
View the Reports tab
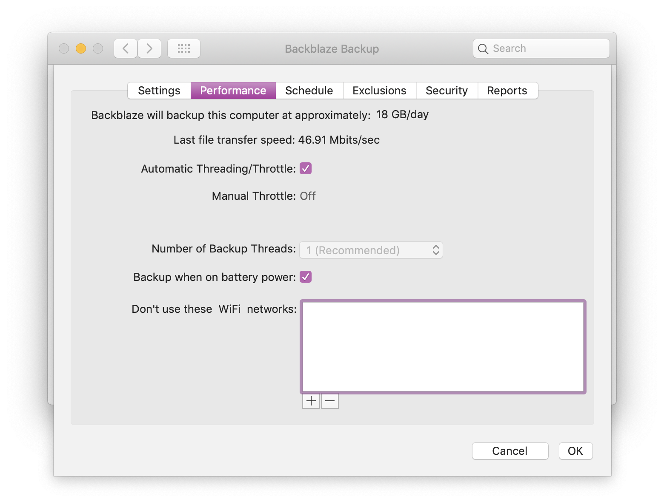[507, 91]
